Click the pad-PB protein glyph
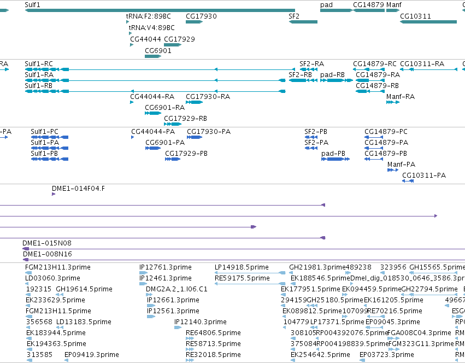Screen dimensions: 465x363 tap(335, 159)
